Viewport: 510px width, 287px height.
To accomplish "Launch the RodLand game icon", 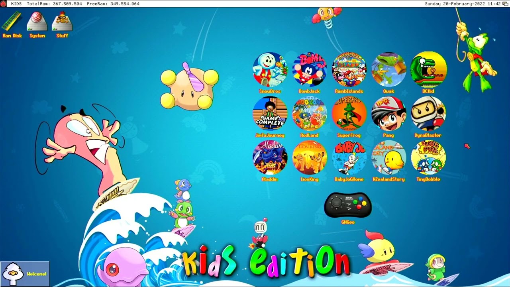I will tap(310, 114).
